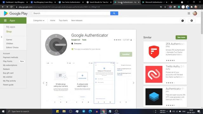Image resolution: width=203 pixels, height=114 pixels.
Task: Open My Play activity
Action: pos(10,81)
